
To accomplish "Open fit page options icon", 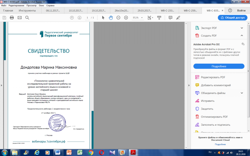I will click(x=150, y=18).
